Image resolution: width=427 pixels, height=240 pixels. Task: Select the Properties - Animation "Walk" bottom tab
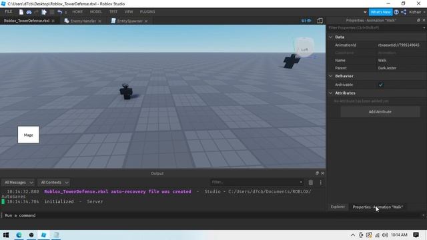(x=378, y=207)
